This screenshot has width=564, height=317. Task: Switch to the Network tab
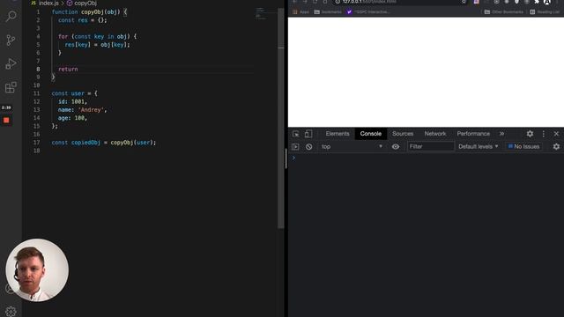point(434,134)
